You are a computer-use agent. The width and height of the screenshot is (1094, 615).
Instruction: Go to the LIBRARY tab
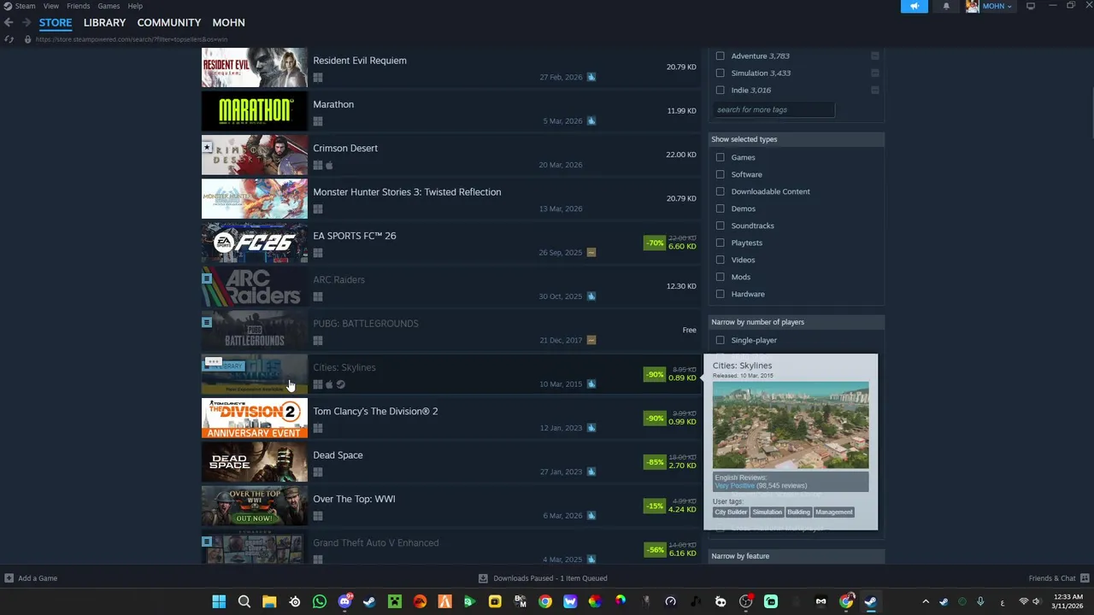coord(104,22)
